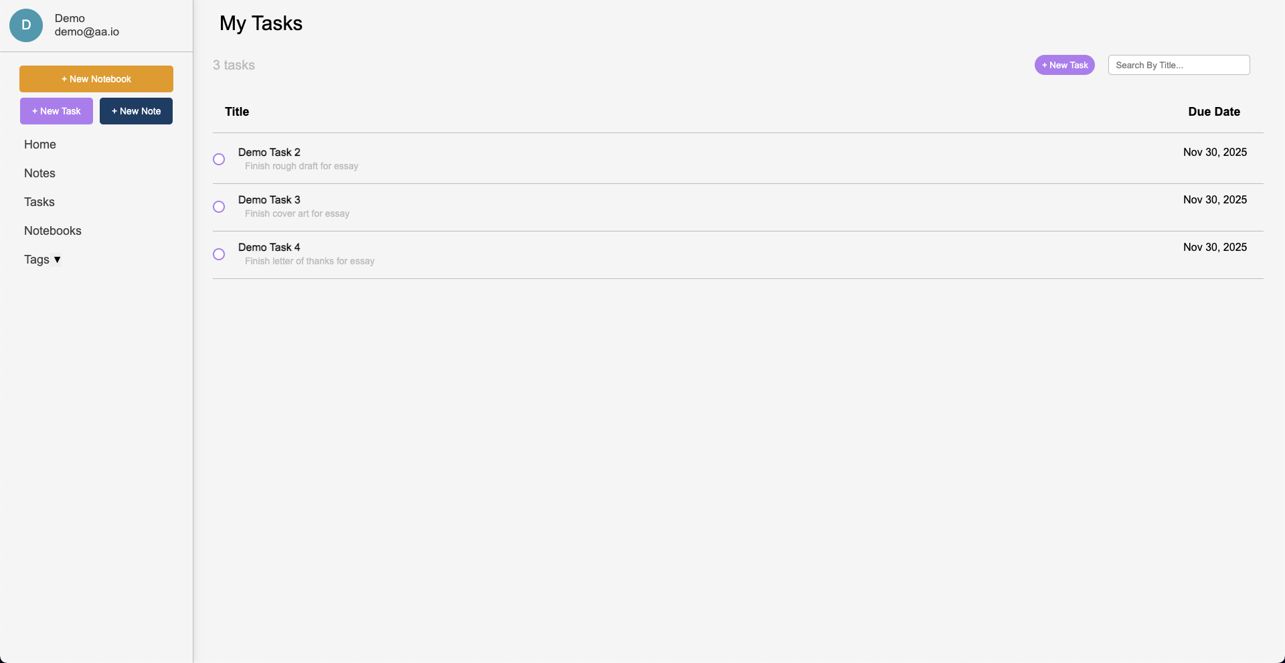Add a note via New Note button

tap(136, 111)
